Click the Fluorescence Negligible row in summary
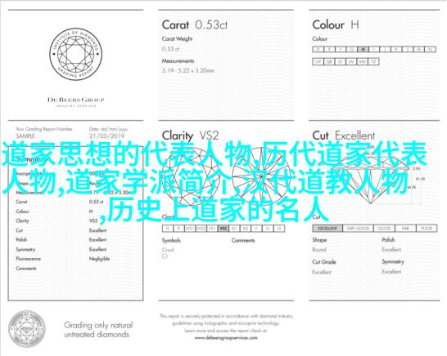447x356 pixels. tap(63, 259)
